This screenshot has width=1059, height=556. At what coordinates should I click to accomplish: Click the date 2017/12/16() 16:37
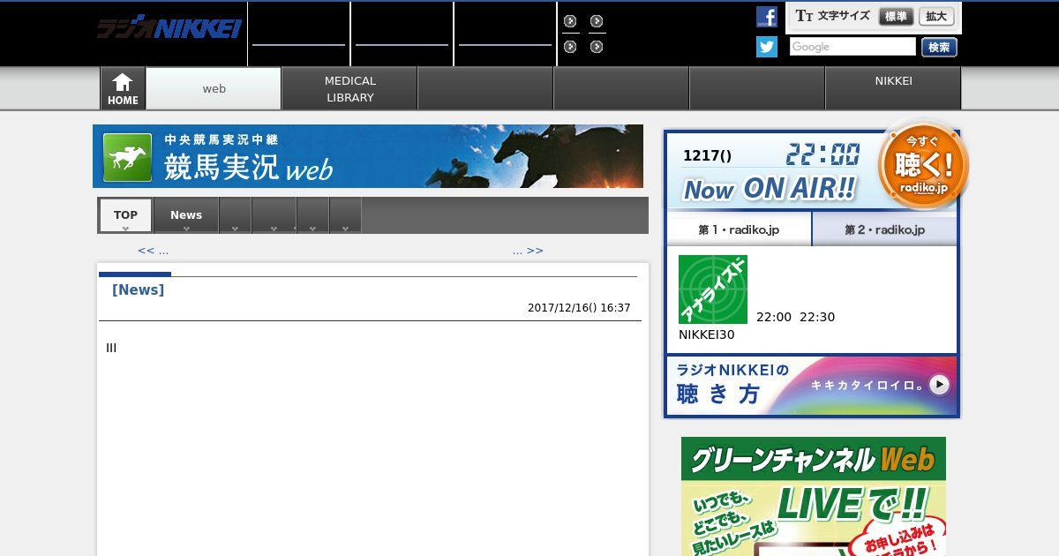click(579, 308)
